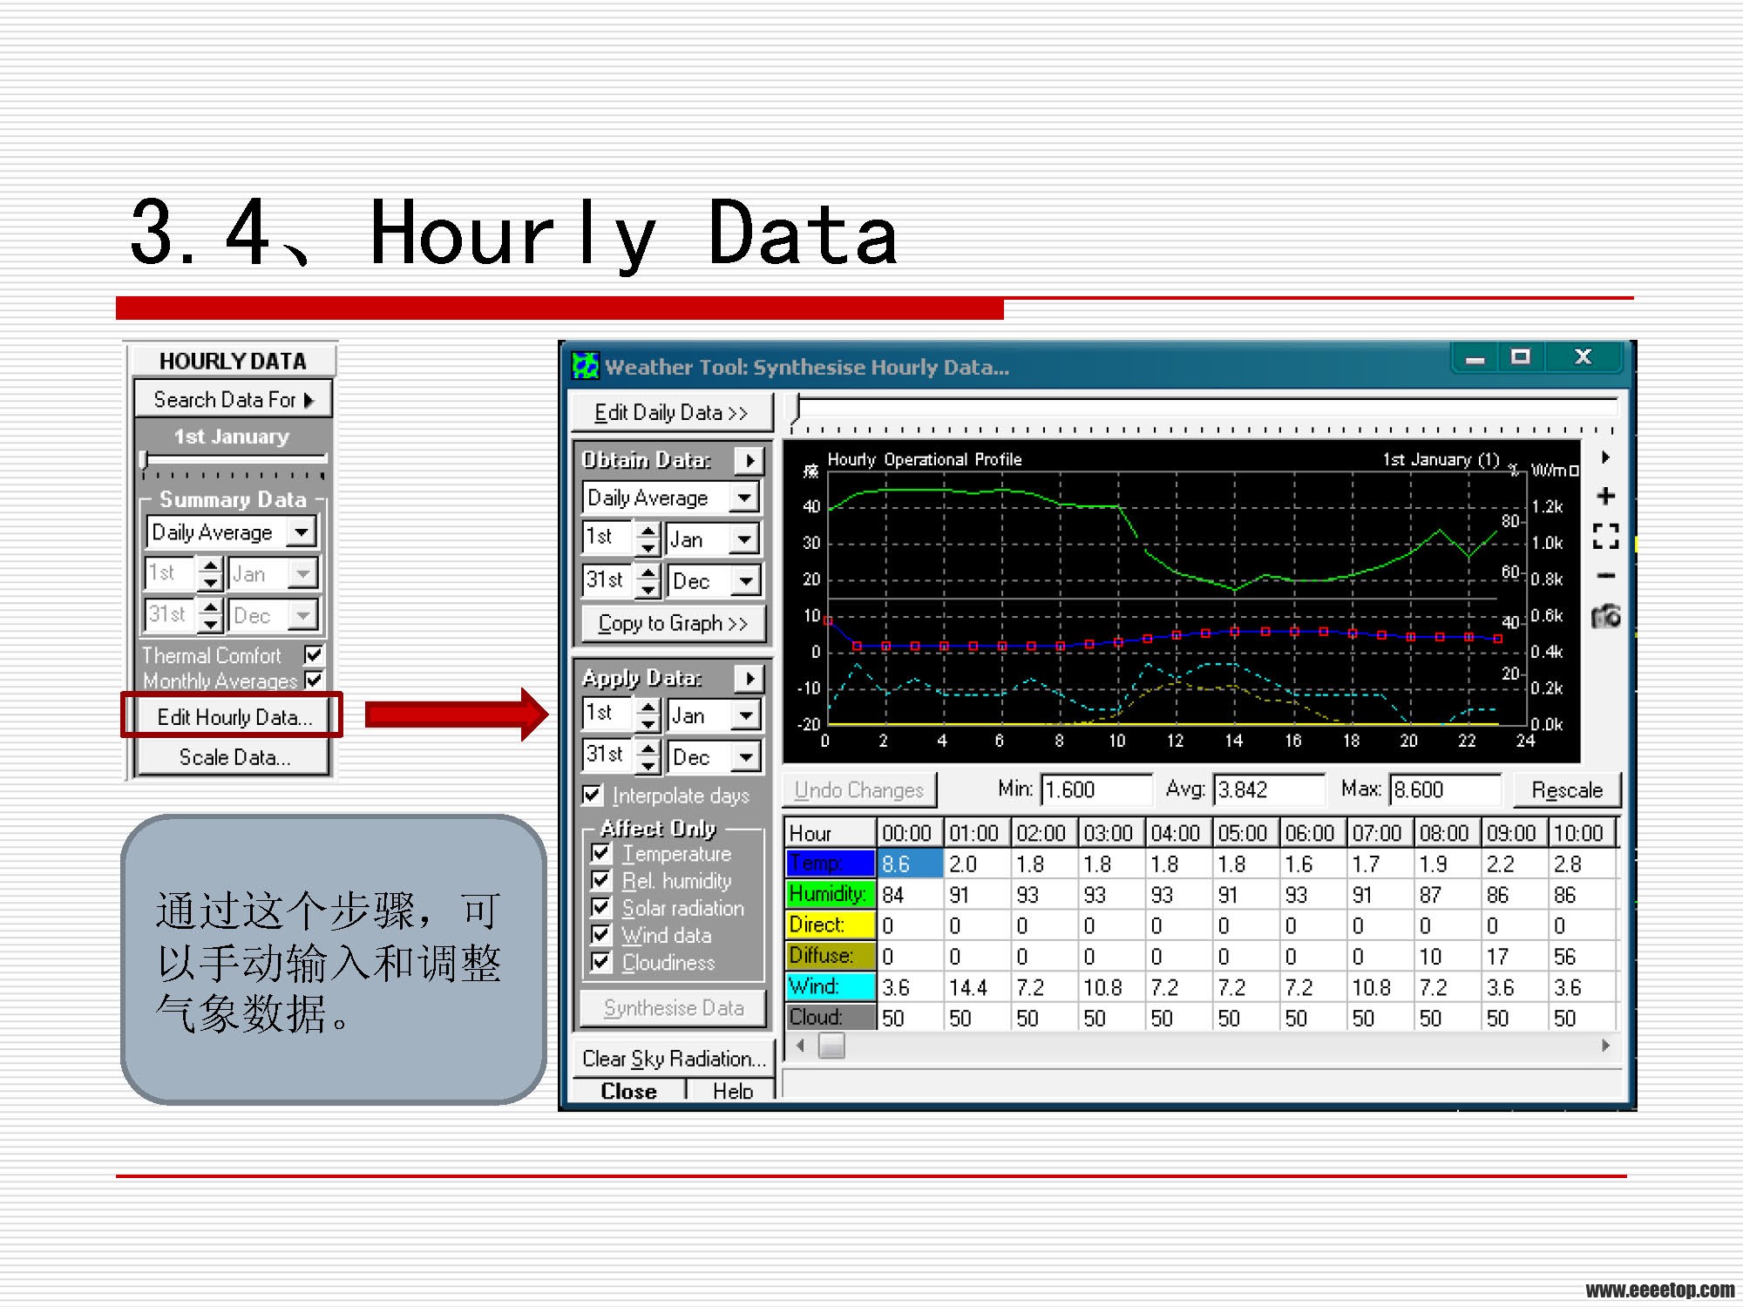Open the Apply Data arrow menu
The image size is (1743, 1307).
pos(749,678)
